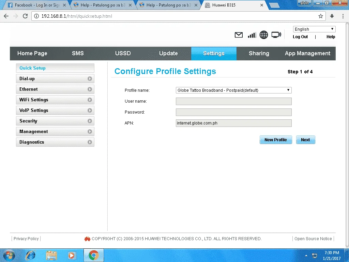This screenshot has width=349, height=262.
Task: Expand the Security section arrow
Action: point(90,121)
